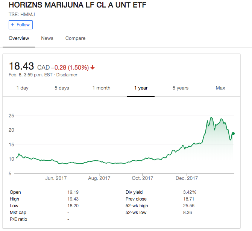
Task: View the 5 years chart range
Action: (181, 88)
